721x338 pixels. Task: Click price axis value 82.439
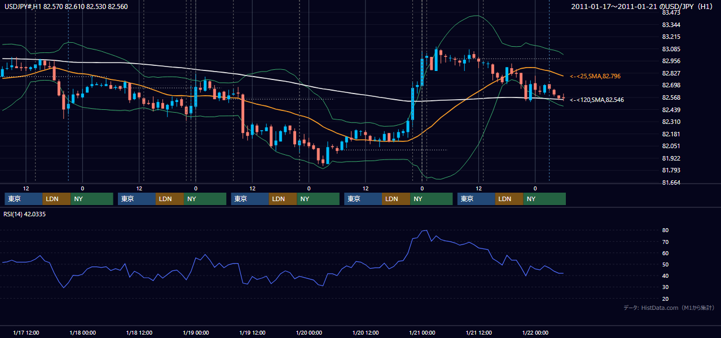point(671,109)
